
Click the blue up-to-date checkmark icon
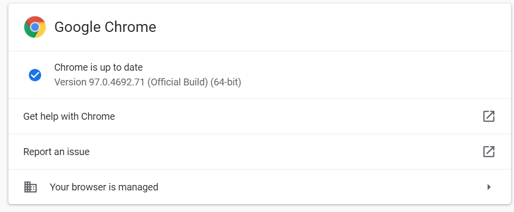tap(35, 75)
